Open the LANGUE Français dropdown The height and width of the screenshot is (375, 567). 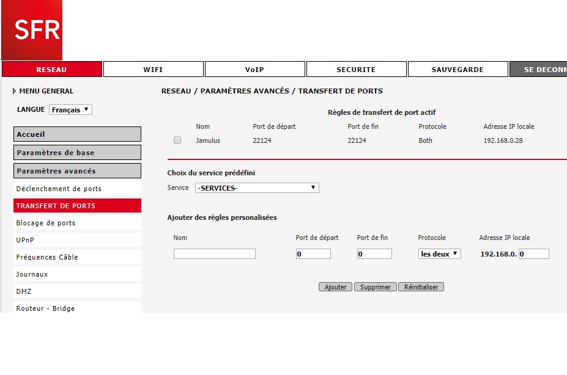[70, 110]
